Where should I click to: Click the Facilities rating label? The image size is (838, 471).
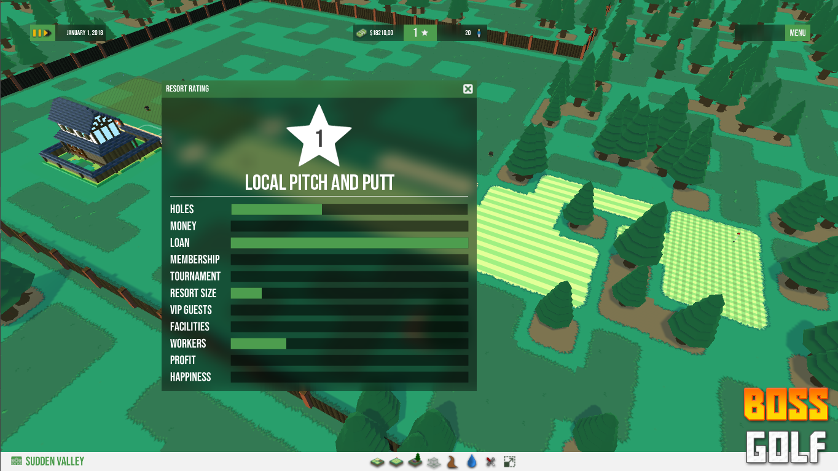point(190,327)
